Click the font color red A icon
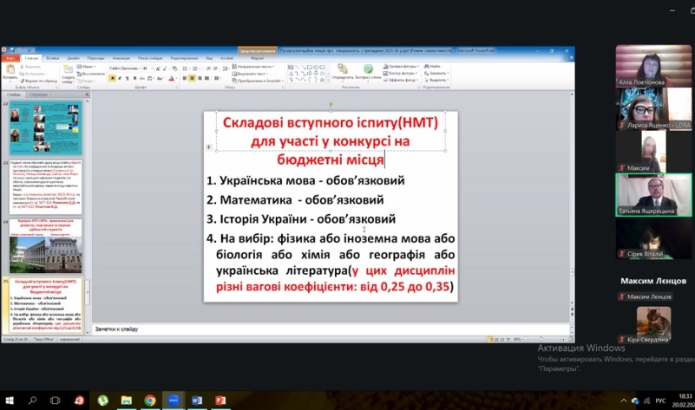The width and height of the screenshot is (695, 410). pos(171,78)
